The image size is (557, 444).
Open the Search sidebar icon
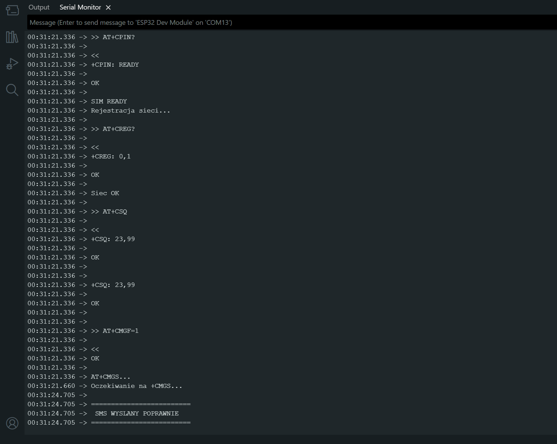12,90
